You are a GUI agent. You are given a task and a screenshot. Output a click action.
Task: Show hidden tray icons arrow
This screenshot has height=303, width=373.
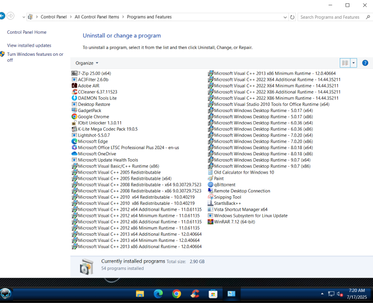pyautogui.click(x=322, y=294)
